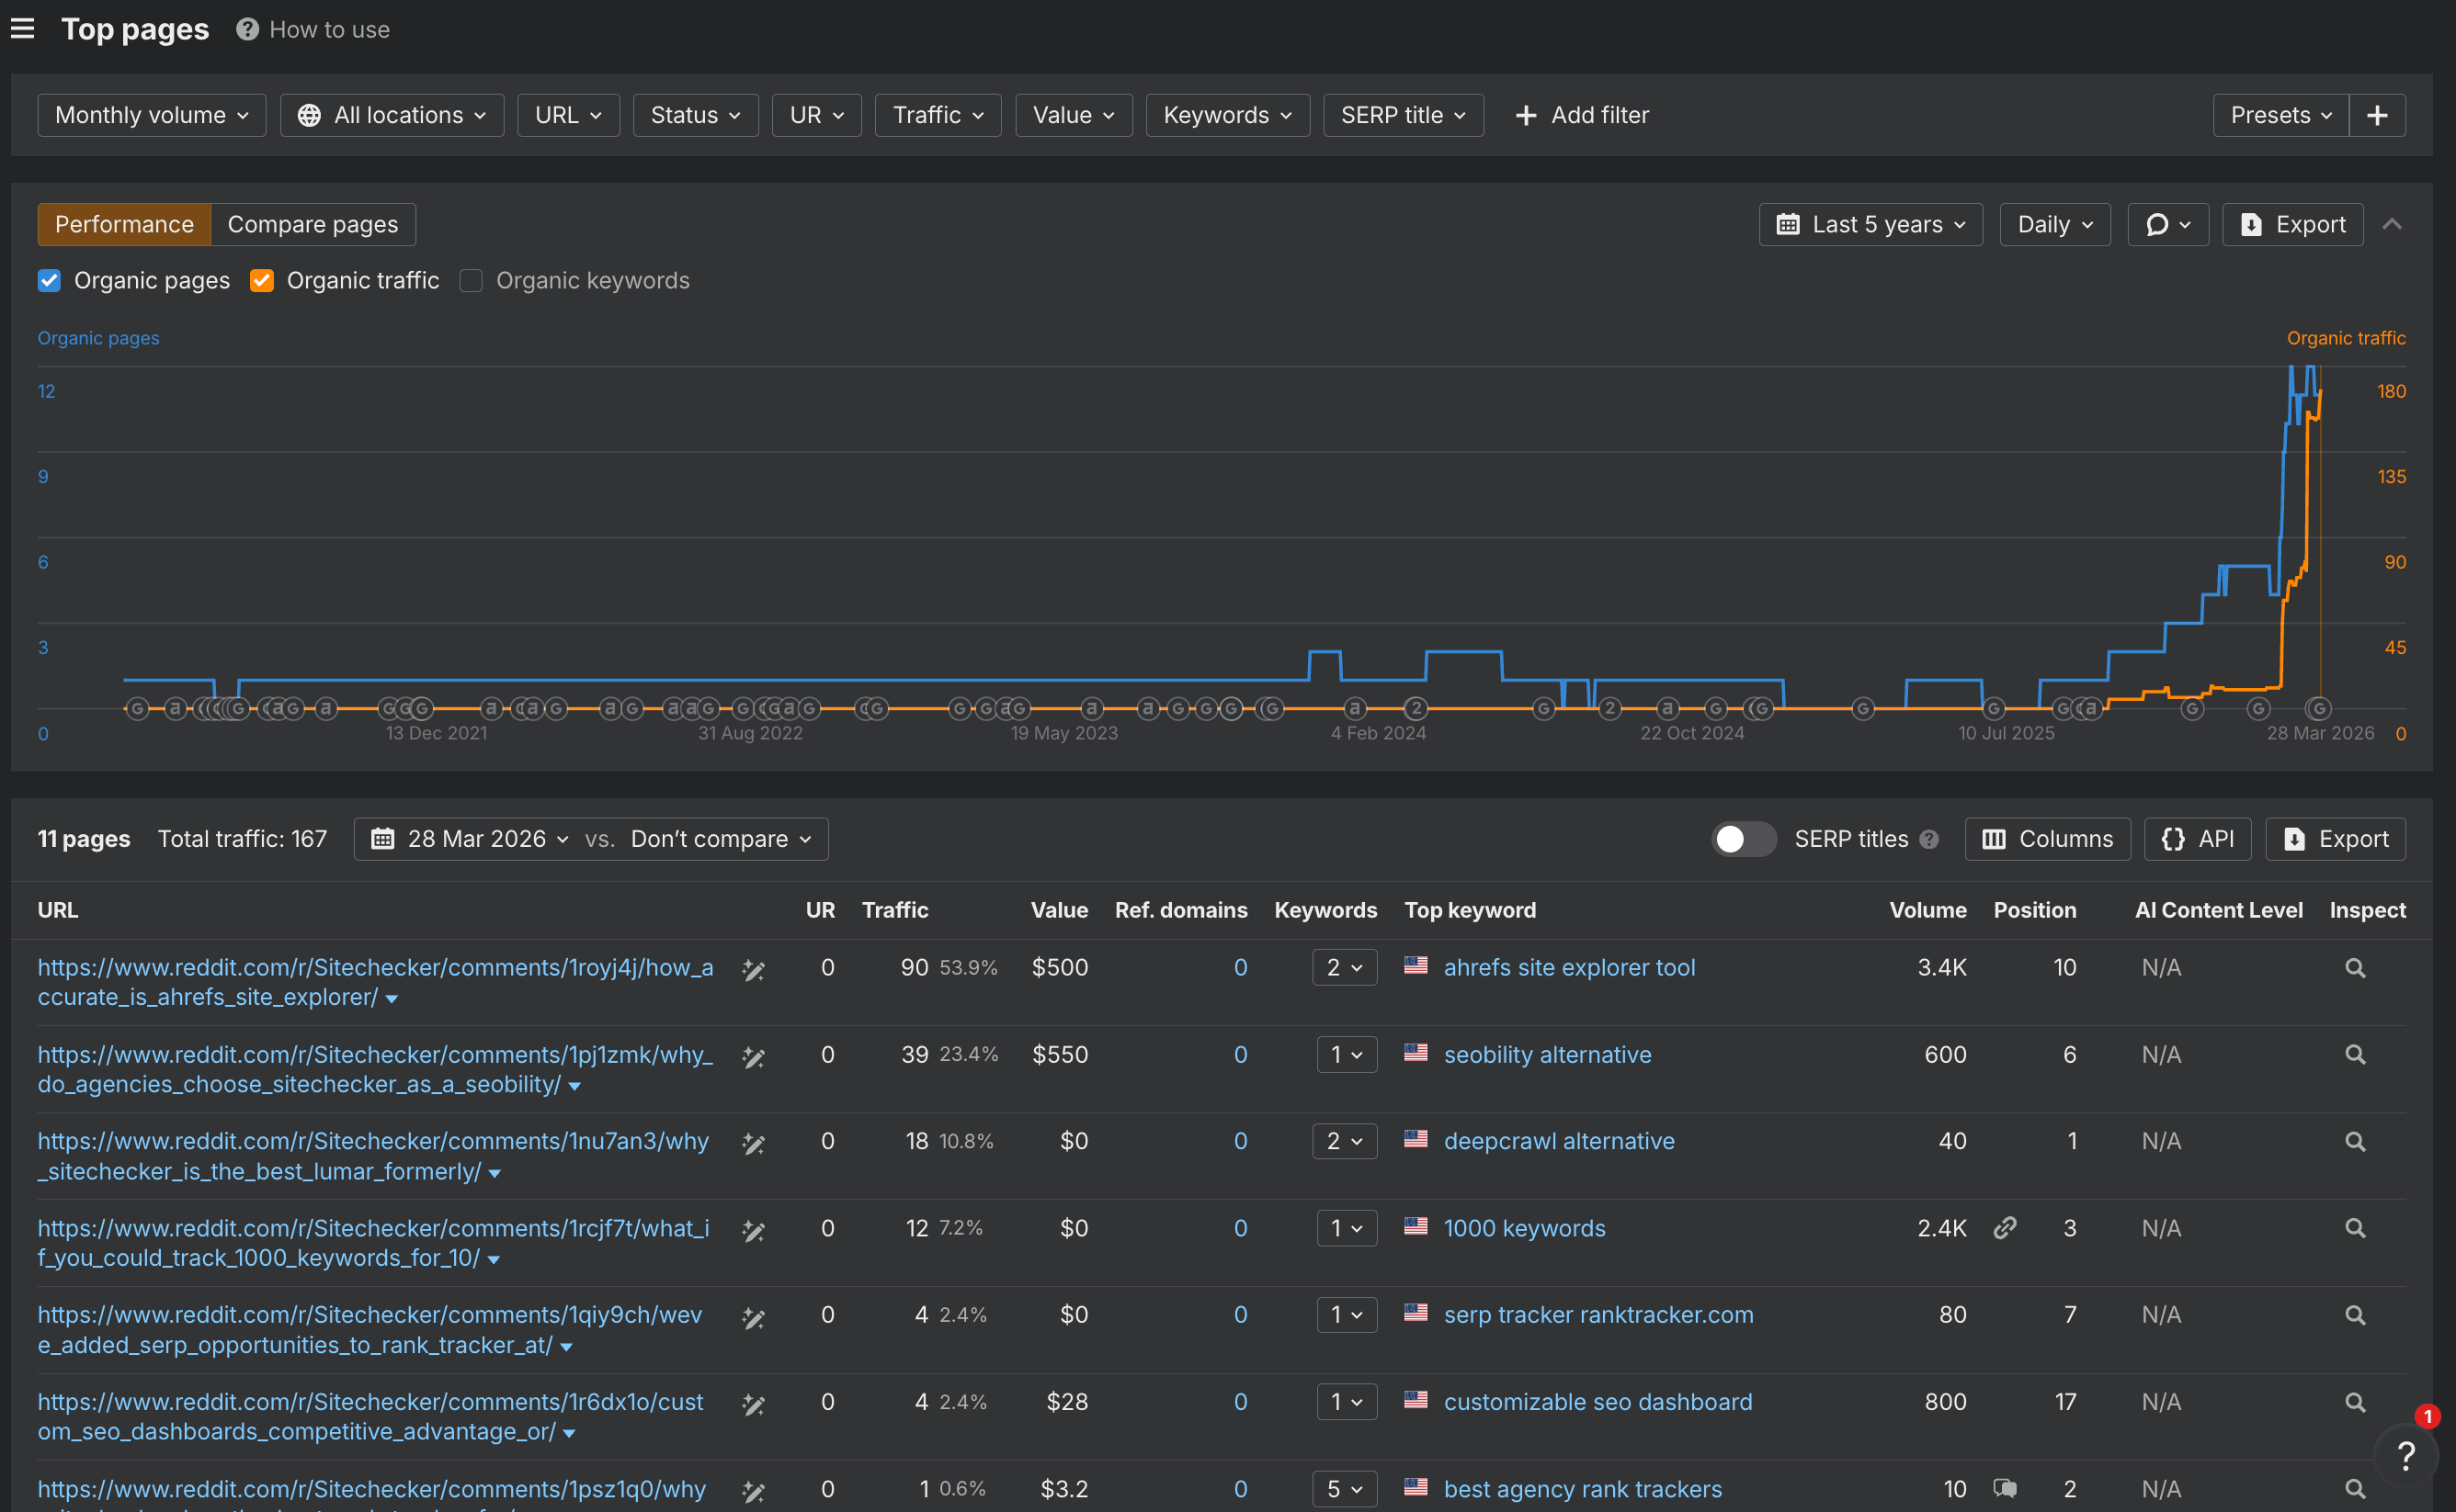
Task: Click the plus icon beside Presets
Action: [2377, 115]
